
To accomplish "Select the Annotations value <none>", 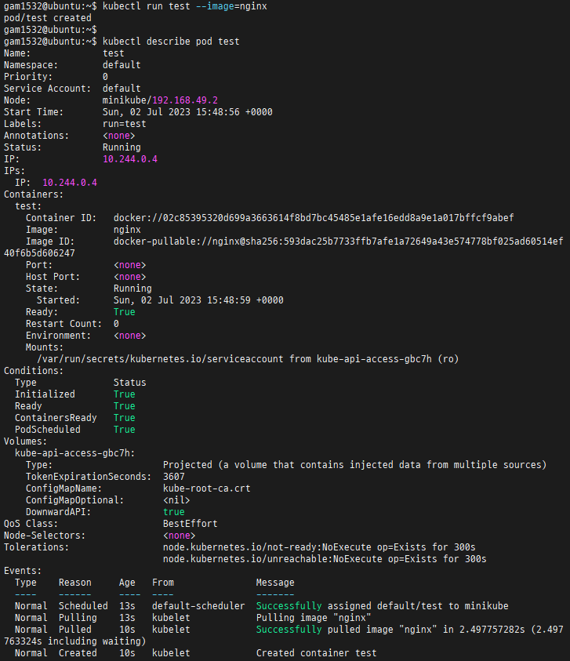I will click(119, 136).
